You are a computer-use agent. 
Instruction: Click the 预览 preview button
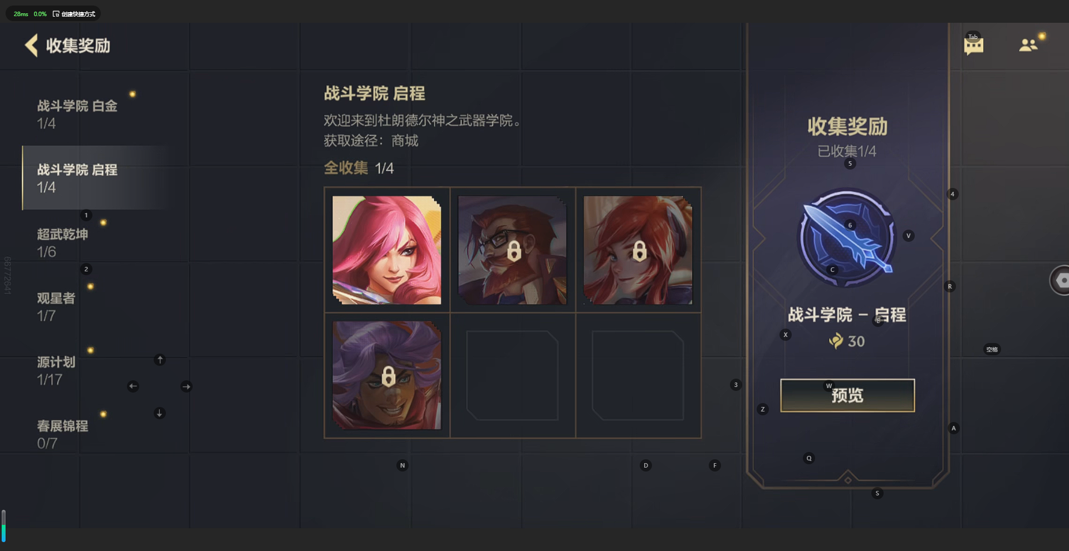847,395
